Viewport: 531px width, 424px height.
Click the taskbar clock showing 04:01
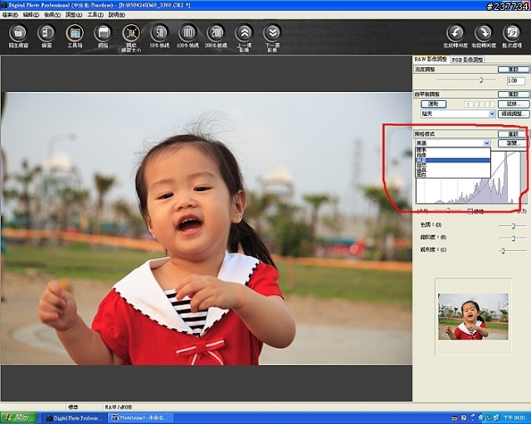pyautogui.click(x=514, y=418)
